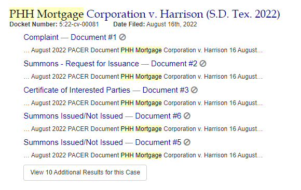The image size is (301, 190).
Task: Click the unavailable icon beside Document #3
Action: point(194,90)
